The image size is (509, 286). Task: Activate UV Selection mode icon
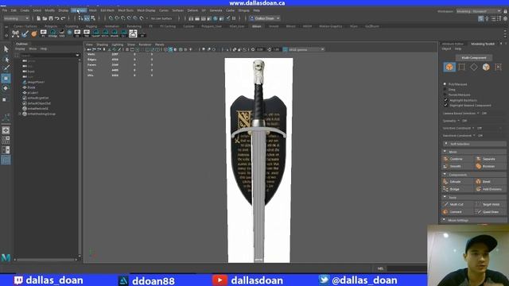498,67
